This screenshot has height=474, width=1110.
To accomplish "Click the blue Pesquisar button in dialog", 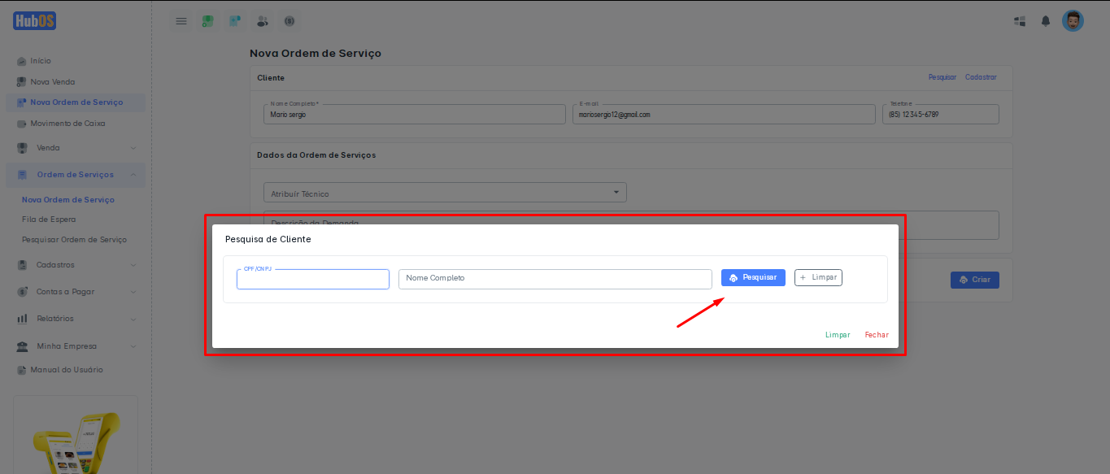I will point(753,278).
